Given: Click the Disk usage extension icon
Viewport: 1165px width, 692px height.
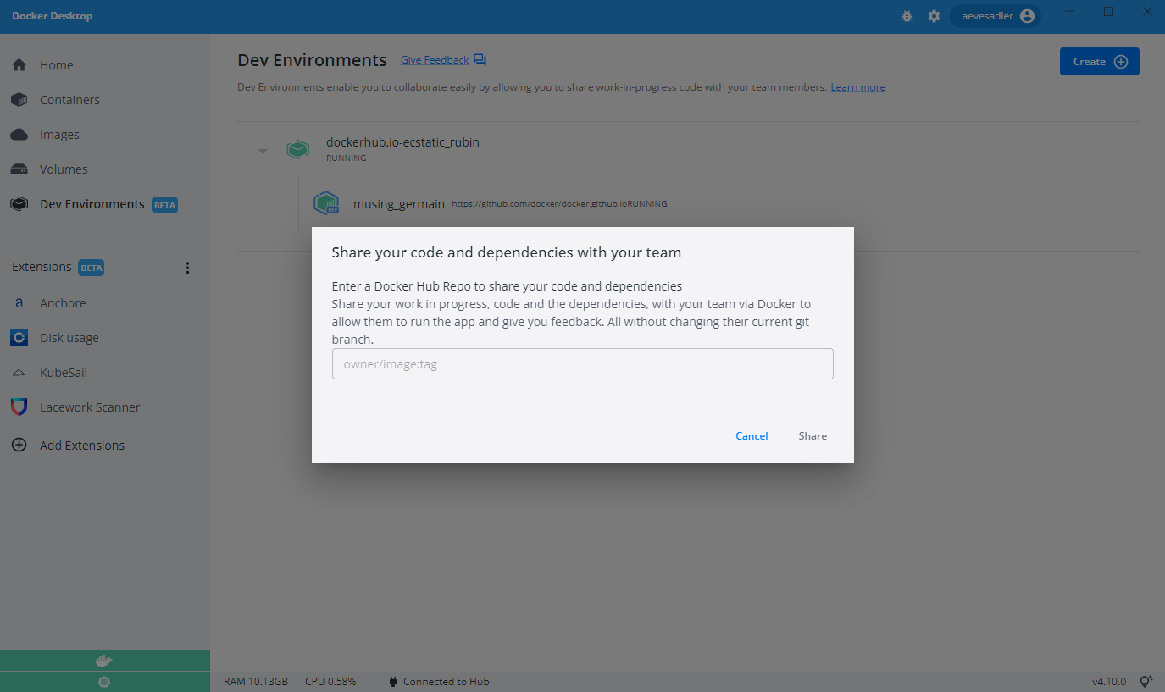Looking at the screenshot, I should 19,338.
